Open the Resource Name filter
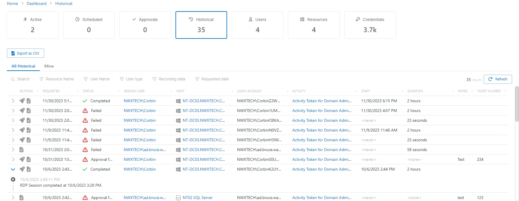Viewport: 519px width, 201px height. 56,79
